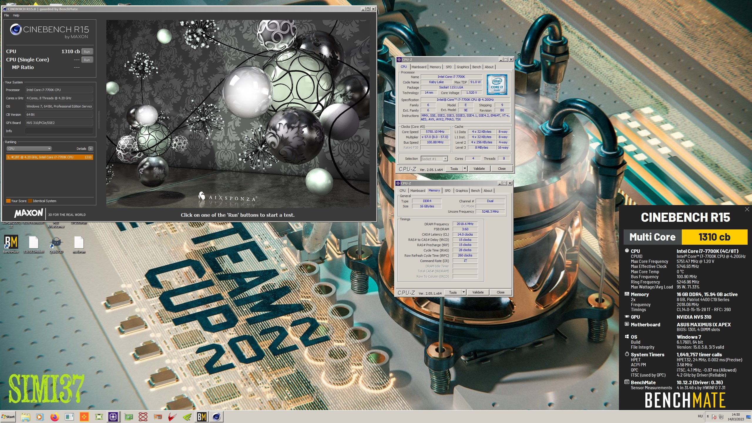Open Graphics tab in CPU-Z memory window
This screenshot has width=752, height=423.
[461, 191]
